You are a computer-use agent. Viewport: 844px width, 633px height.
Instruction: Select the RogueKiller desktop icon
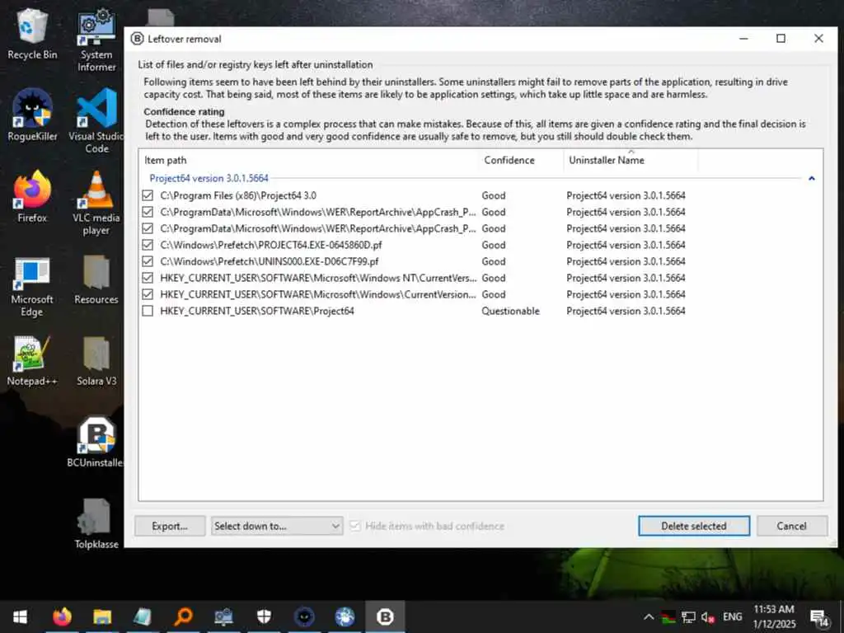click(x=32, y=115)
